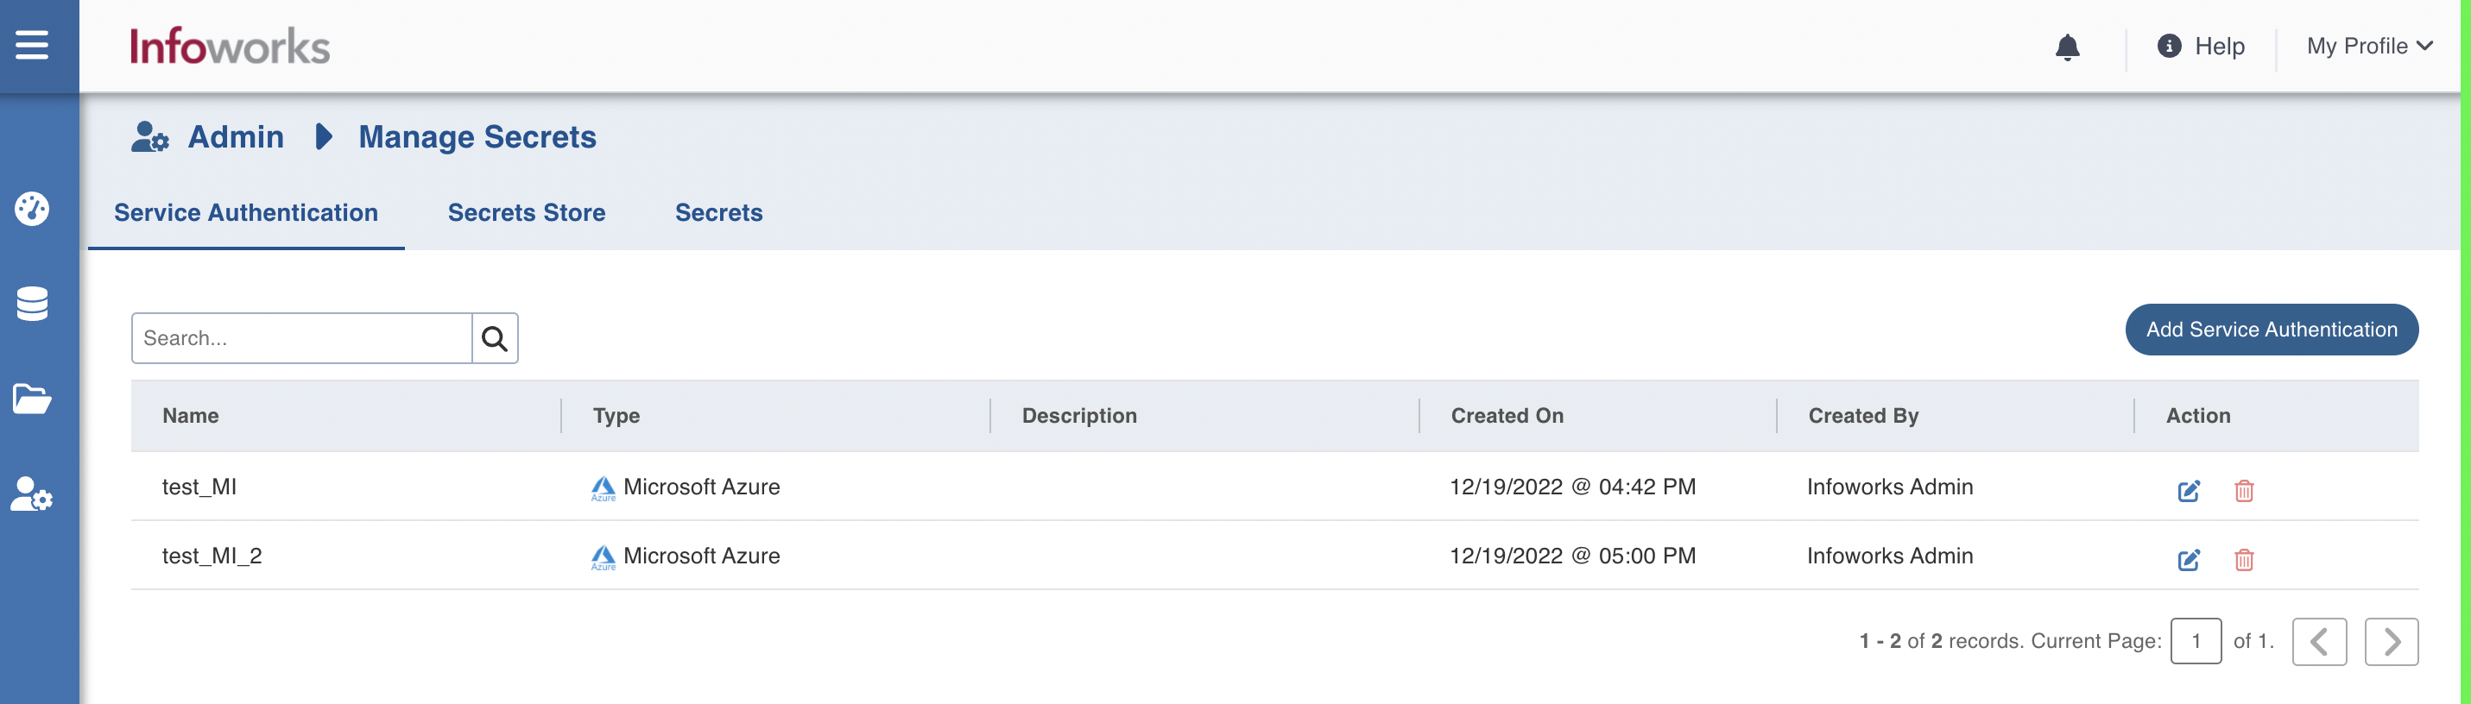Edit the test_MI service authentication
The height and width of the screenshot is (704, 2471).
pos(2188,491)
